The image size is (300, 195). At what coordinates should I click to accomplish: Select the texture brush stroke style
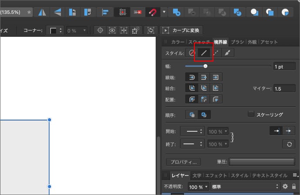point(228,53)
